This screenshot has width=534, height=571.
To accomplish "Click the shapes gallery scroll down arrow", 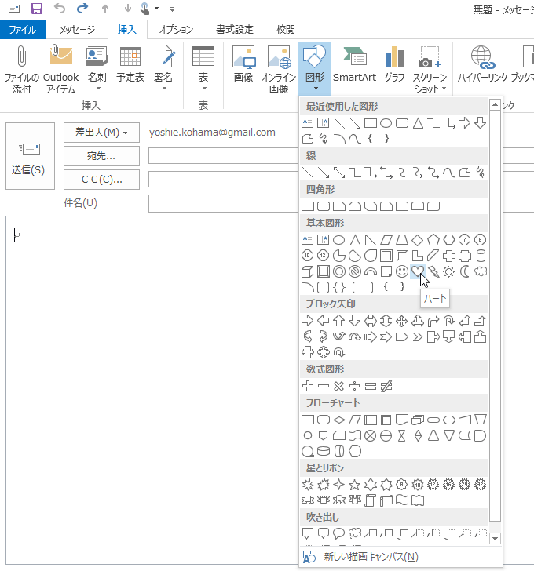I will tap(495, 538).
